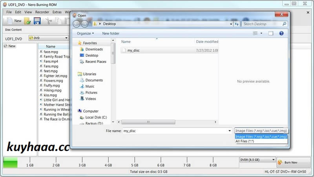Sort by Date modified column header
The width and height of the screenshot is (314, 177).
(207, 42)
